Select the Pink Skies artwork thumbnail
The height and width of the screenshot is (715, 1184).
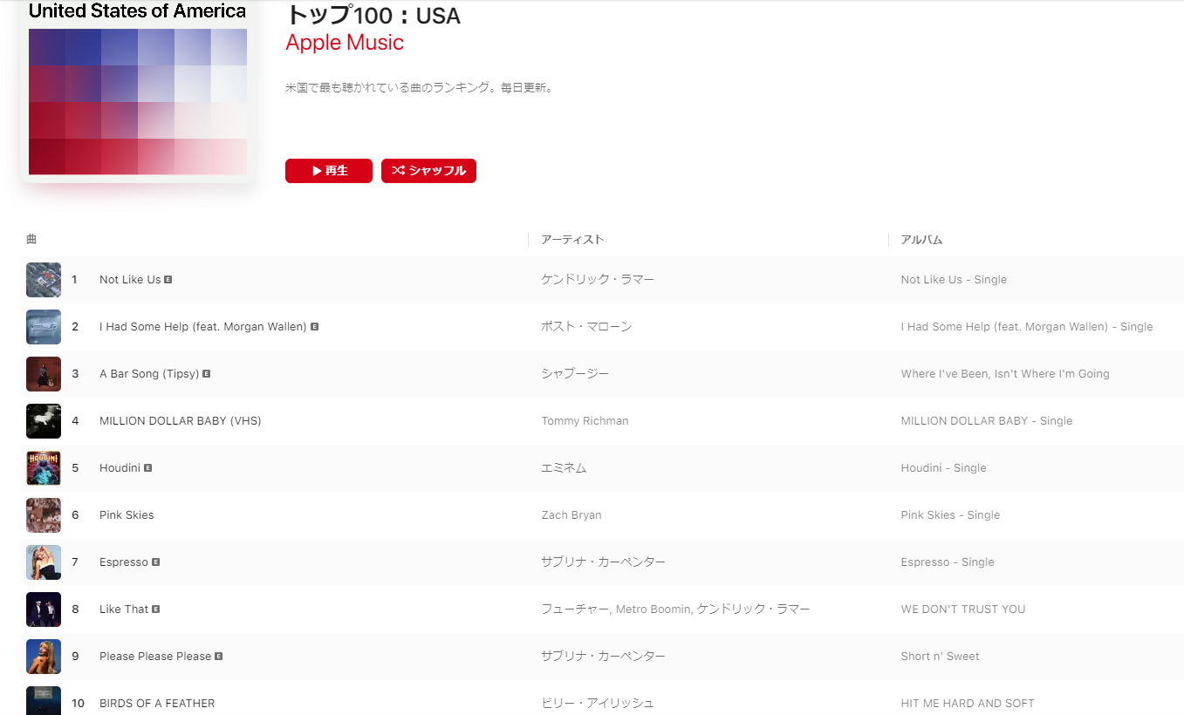pos(44,515)
